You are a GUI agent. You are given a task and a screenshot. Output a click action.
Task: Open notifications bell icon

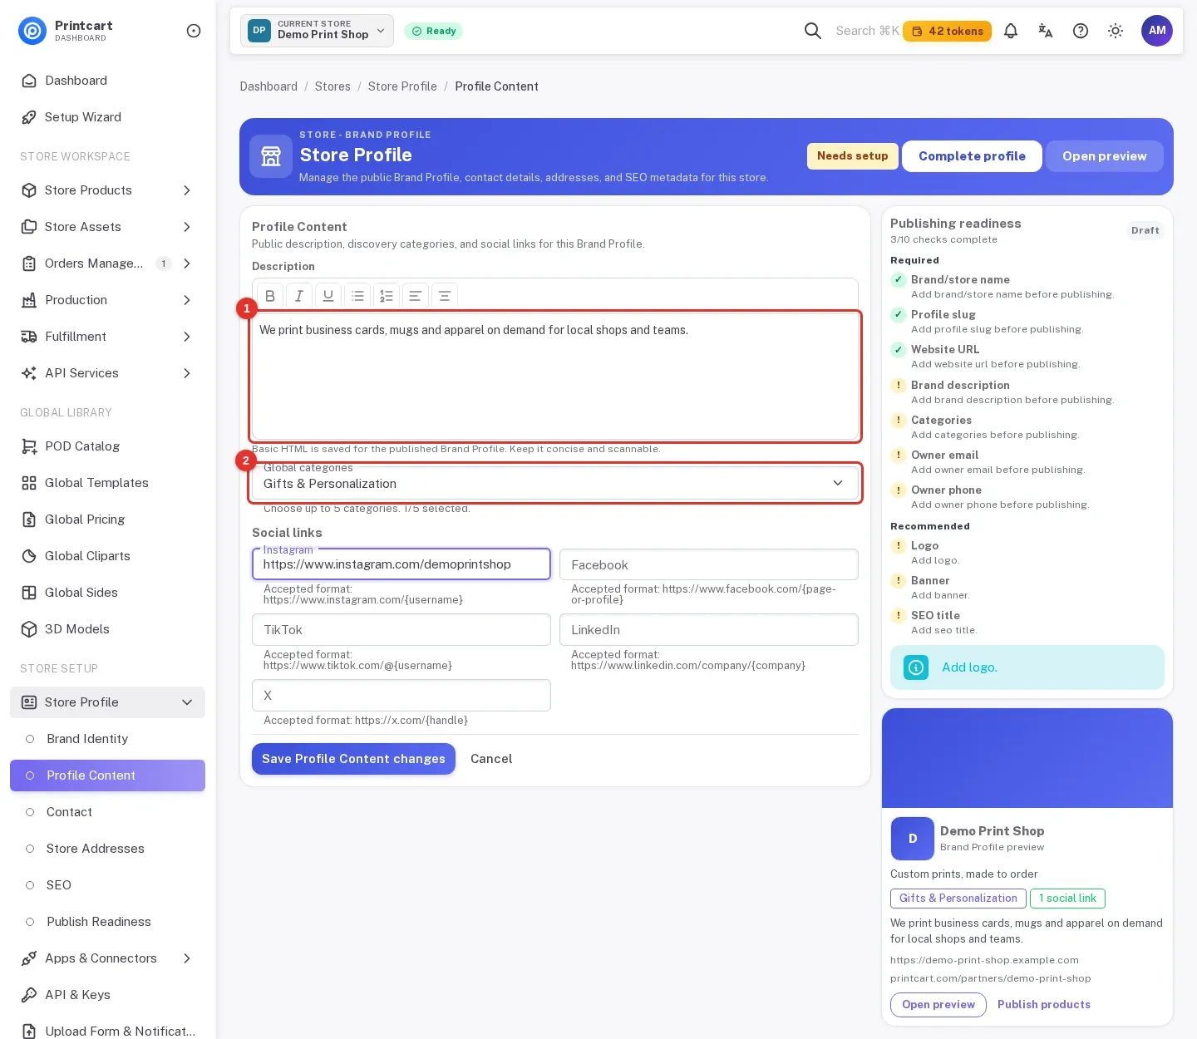point(1011,31)
